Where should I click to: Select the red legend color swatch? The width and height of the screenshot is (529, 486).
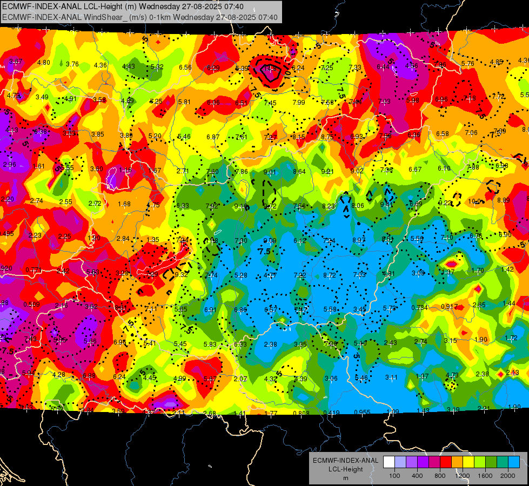[446, 462]
